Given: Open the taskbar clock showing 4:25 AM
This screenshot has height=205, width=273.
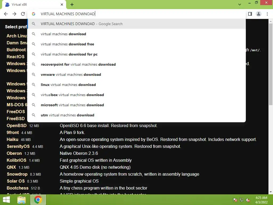Looking at the screenshot, I should (x=261, y=200).
